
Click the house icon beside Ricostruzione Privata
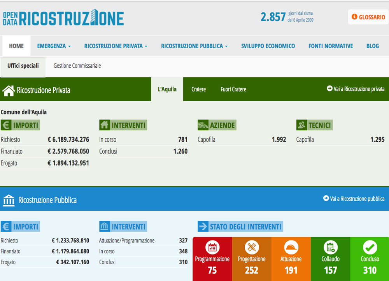click(9, 90)
